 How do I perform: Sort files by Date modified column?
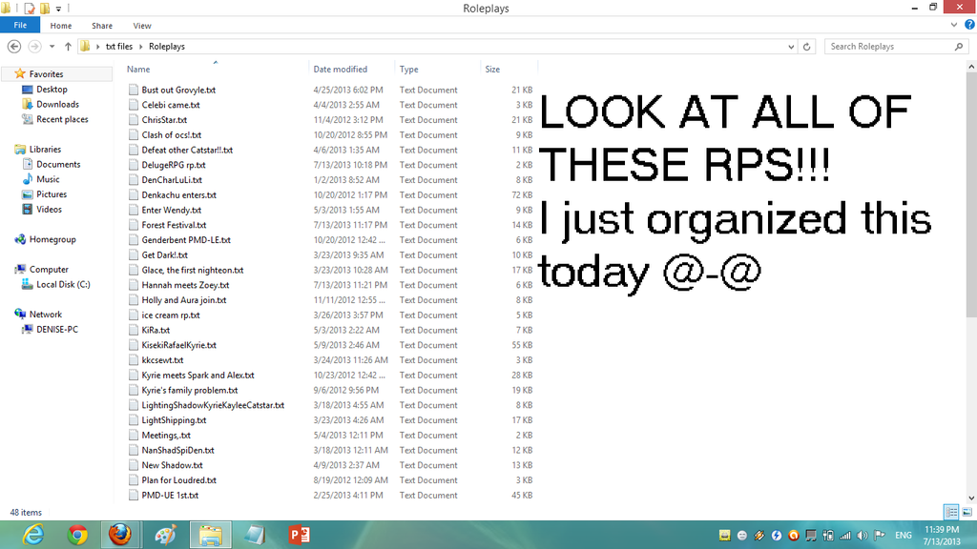tap(341, 69)
